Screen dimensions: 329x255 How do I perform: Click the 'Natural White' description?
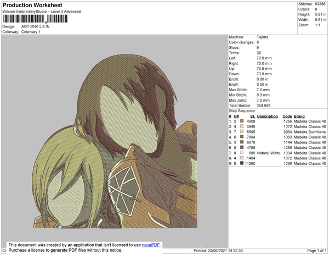coord(269,153)
